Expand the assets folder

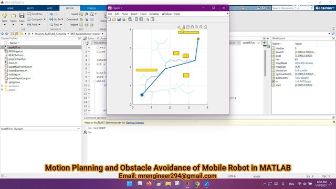pyautogui.click(x=2, y=90)
